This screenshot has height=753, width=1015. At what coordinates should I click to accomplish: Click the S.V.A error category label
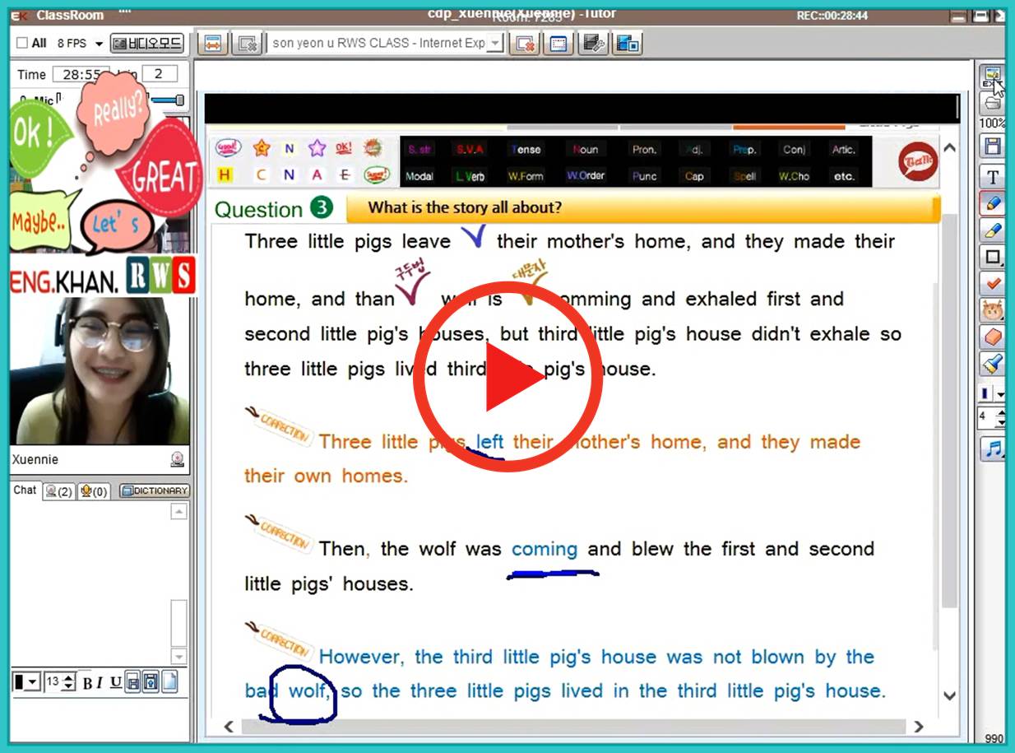(x=470, y=150)
